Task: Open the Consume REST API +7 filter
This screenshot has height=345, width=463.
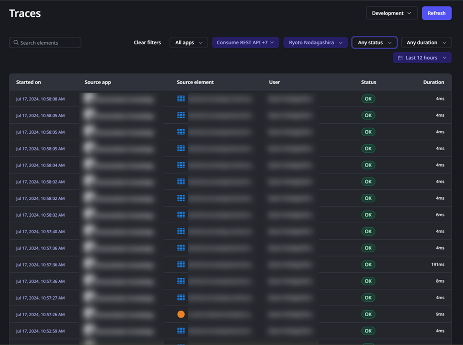Action: pos(245,43)
